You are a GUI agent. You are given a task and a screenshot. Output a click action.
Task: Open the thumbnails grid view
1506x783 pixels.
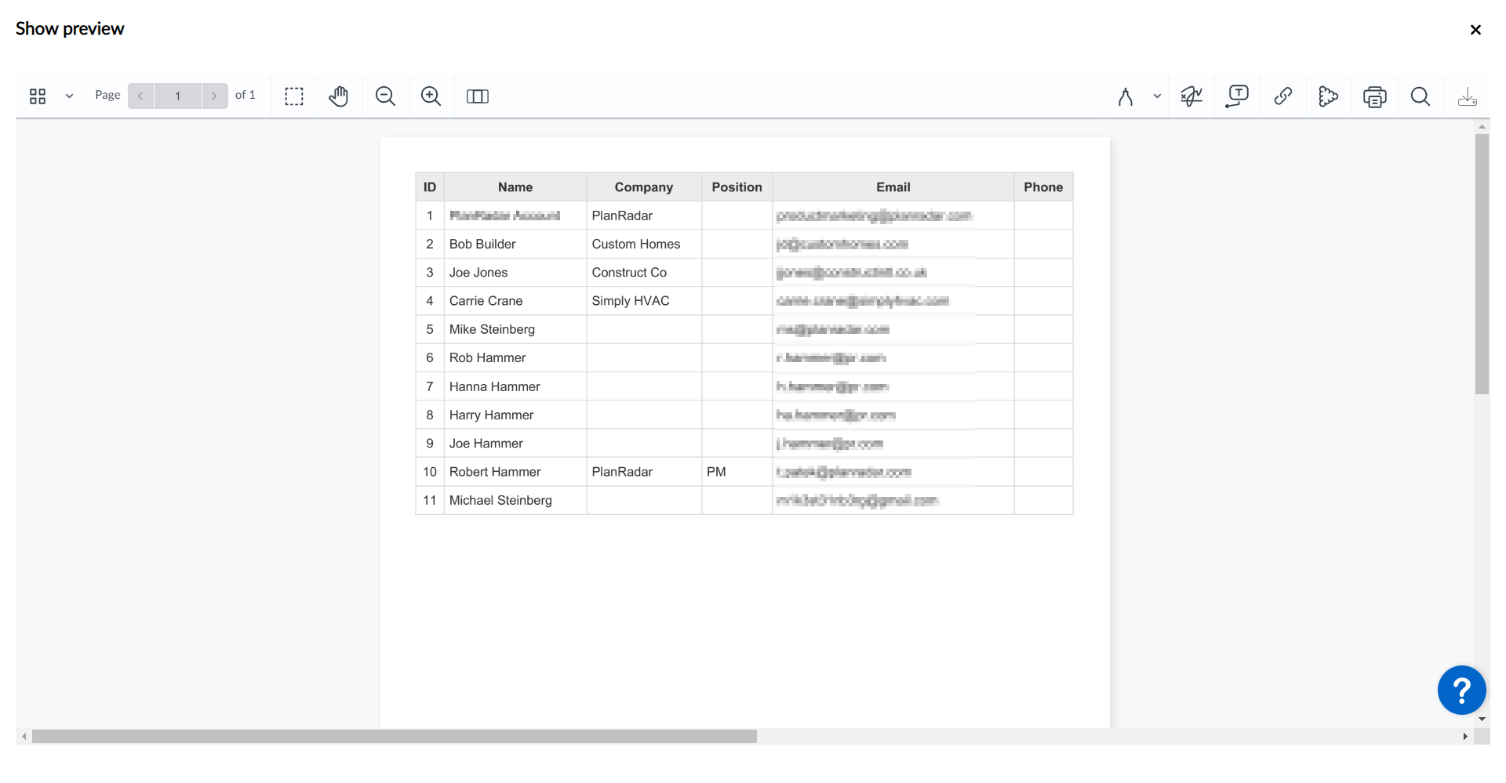point(38,96)
